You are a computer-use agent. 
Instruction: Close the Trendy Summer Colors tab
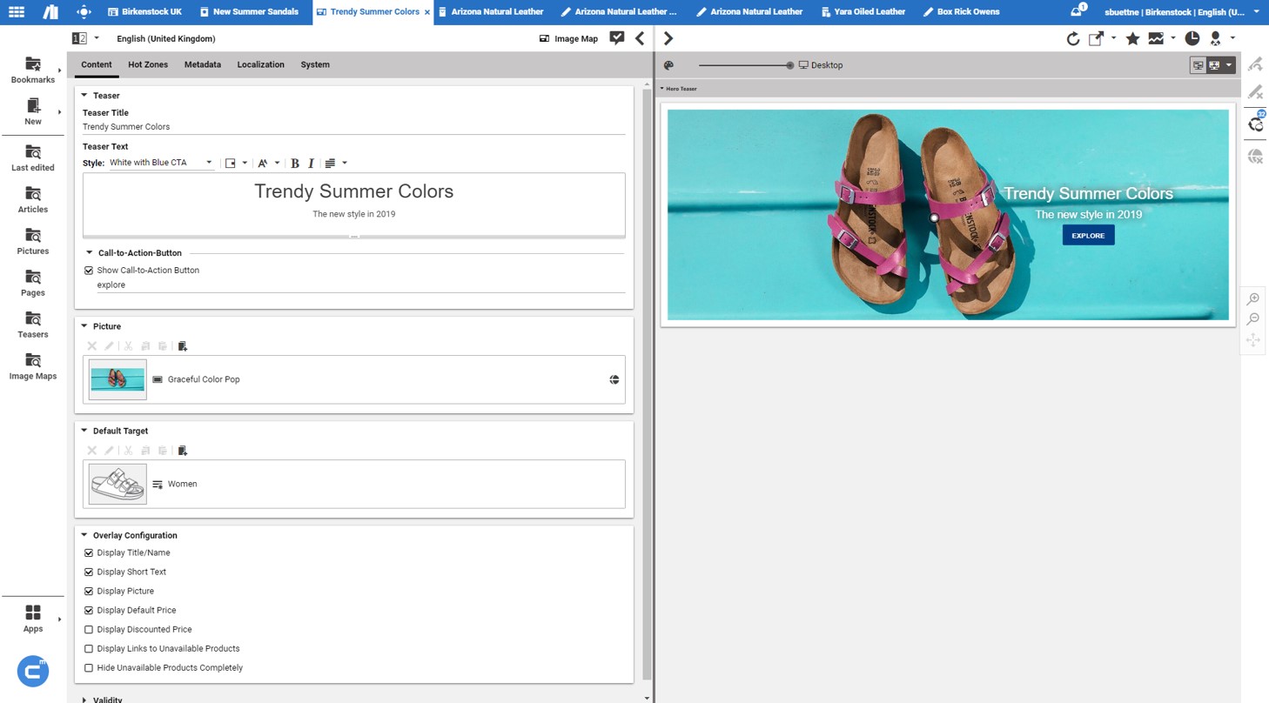coord(427,12)
